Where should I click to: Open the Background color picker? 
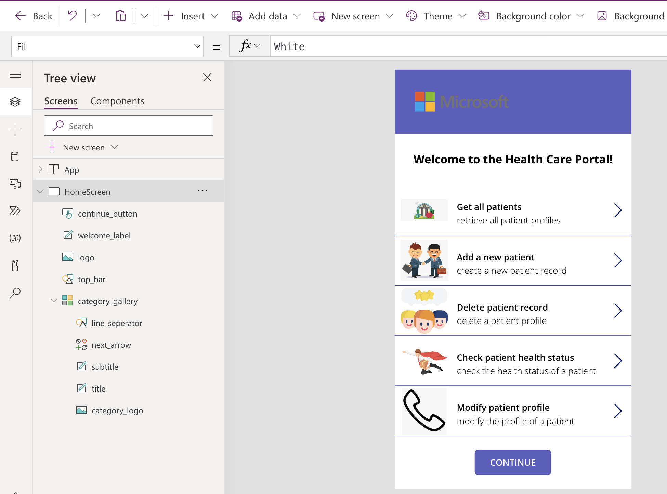pos(531,16)
